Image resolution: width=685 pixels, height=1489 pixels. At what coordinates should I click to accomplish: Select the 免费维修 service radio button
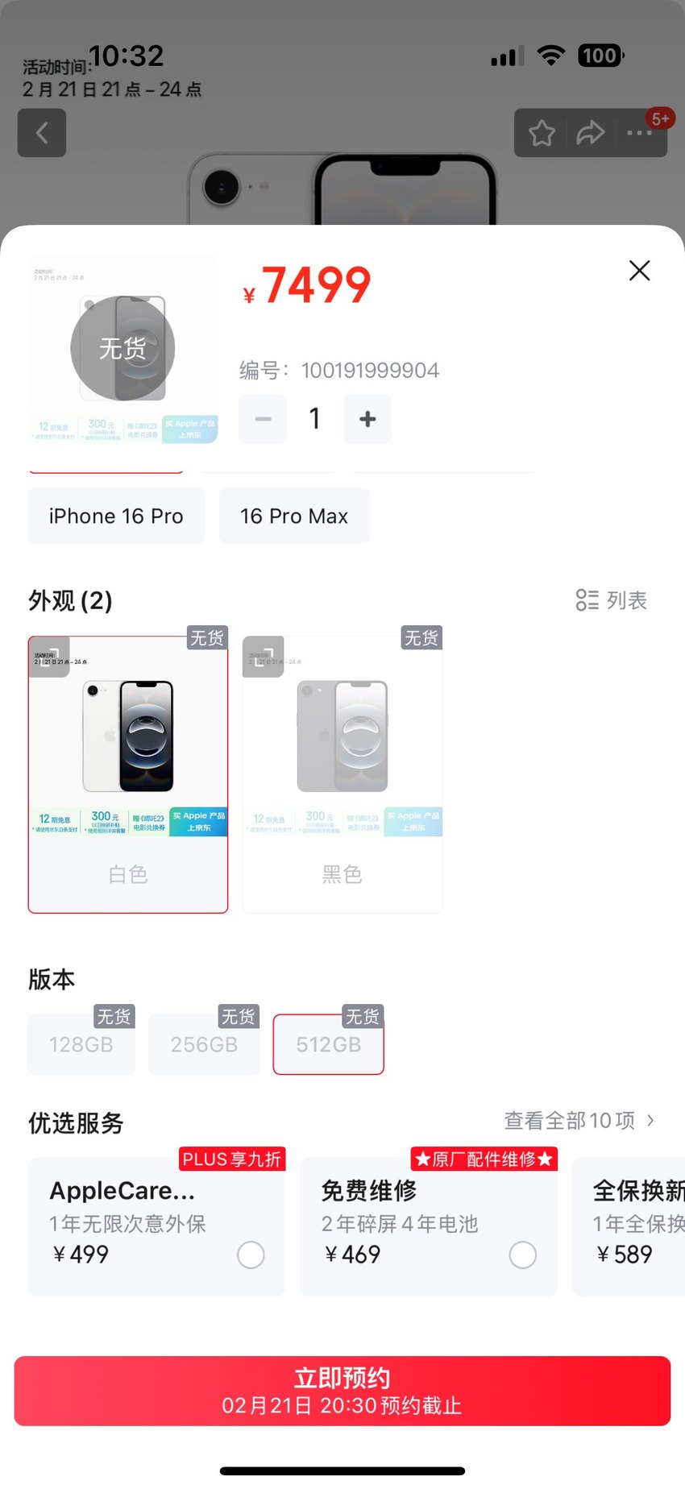523,1255
